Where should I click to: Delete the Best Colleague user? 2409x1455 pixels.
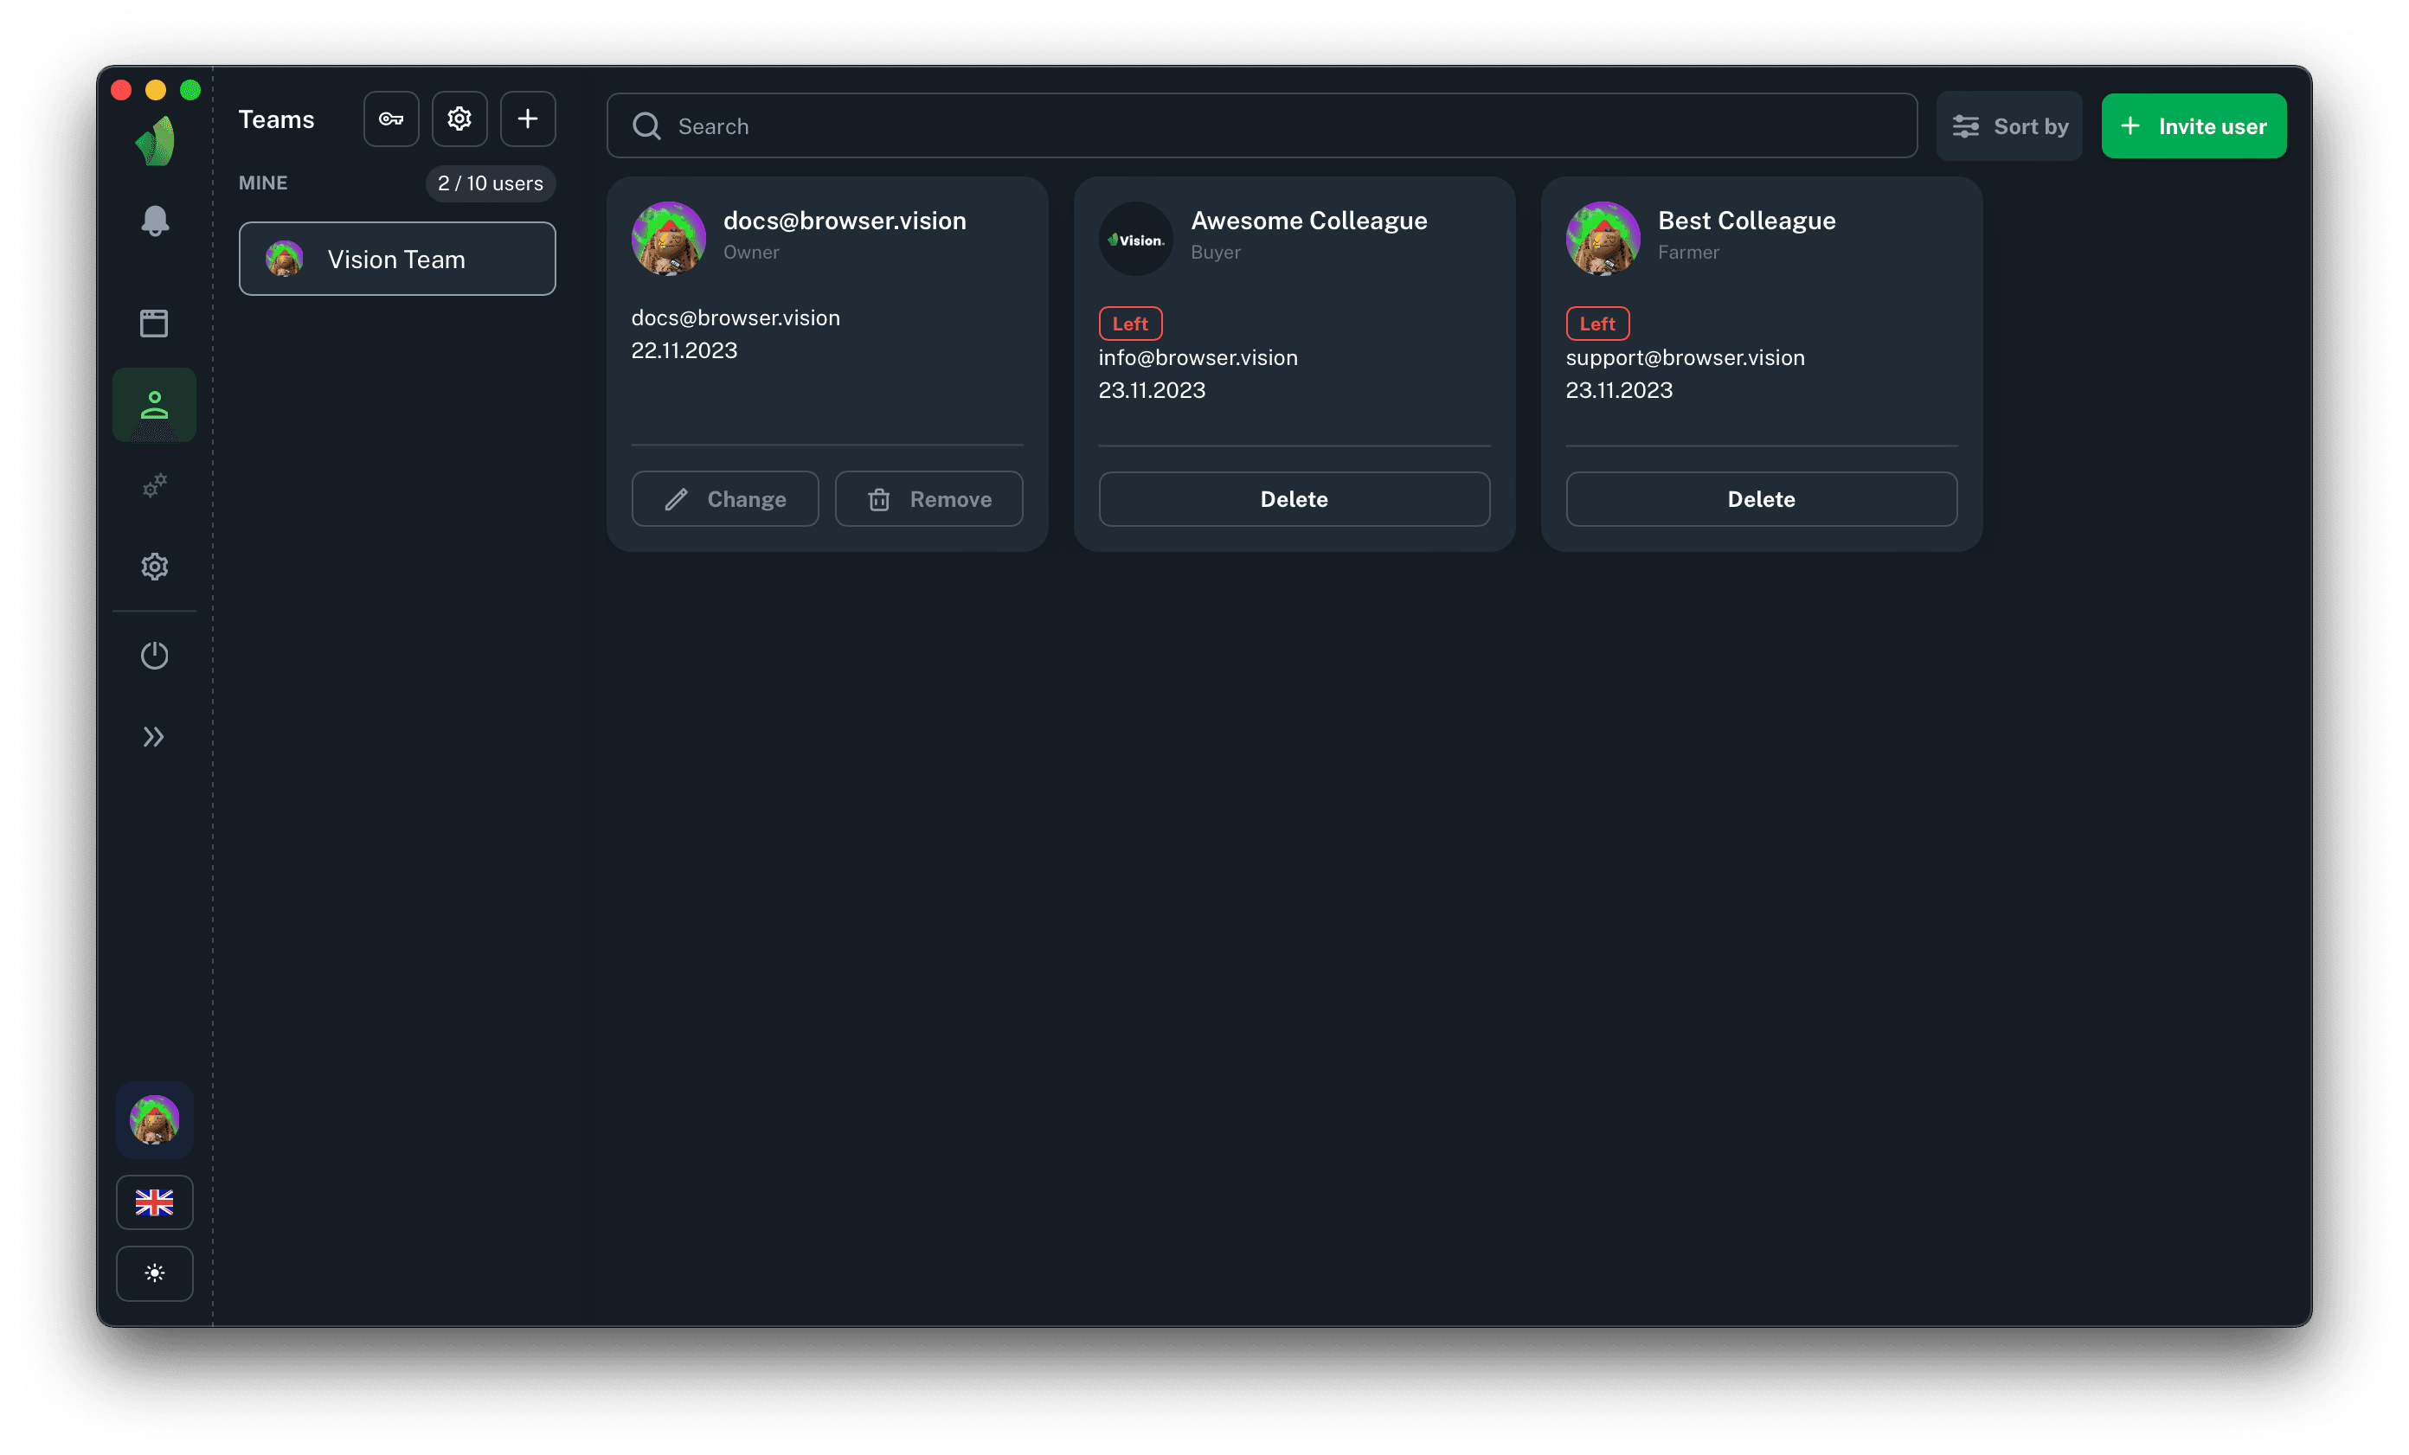(1761, 499)
